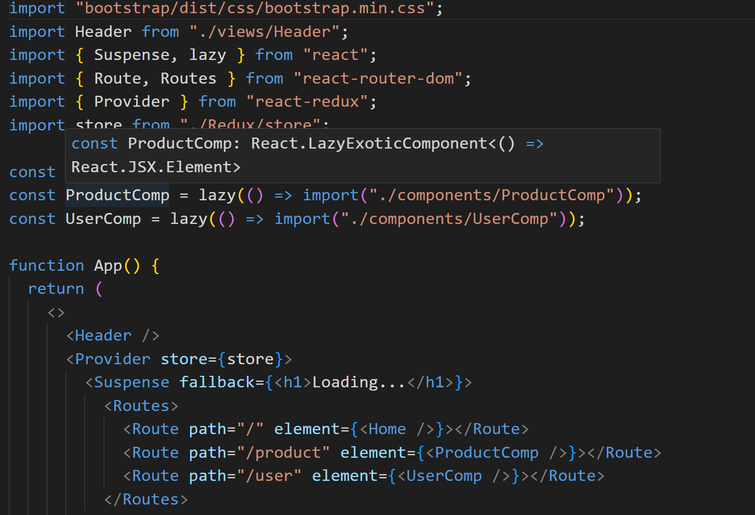Image resolution: width=755 pixels, height=515 pixels.
Task: Click UserComp variable name in its const declaration
Action: [103, 219]
